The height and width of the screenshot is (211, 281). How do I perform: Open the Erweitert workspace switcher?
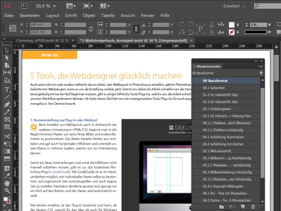pos(234,6)
